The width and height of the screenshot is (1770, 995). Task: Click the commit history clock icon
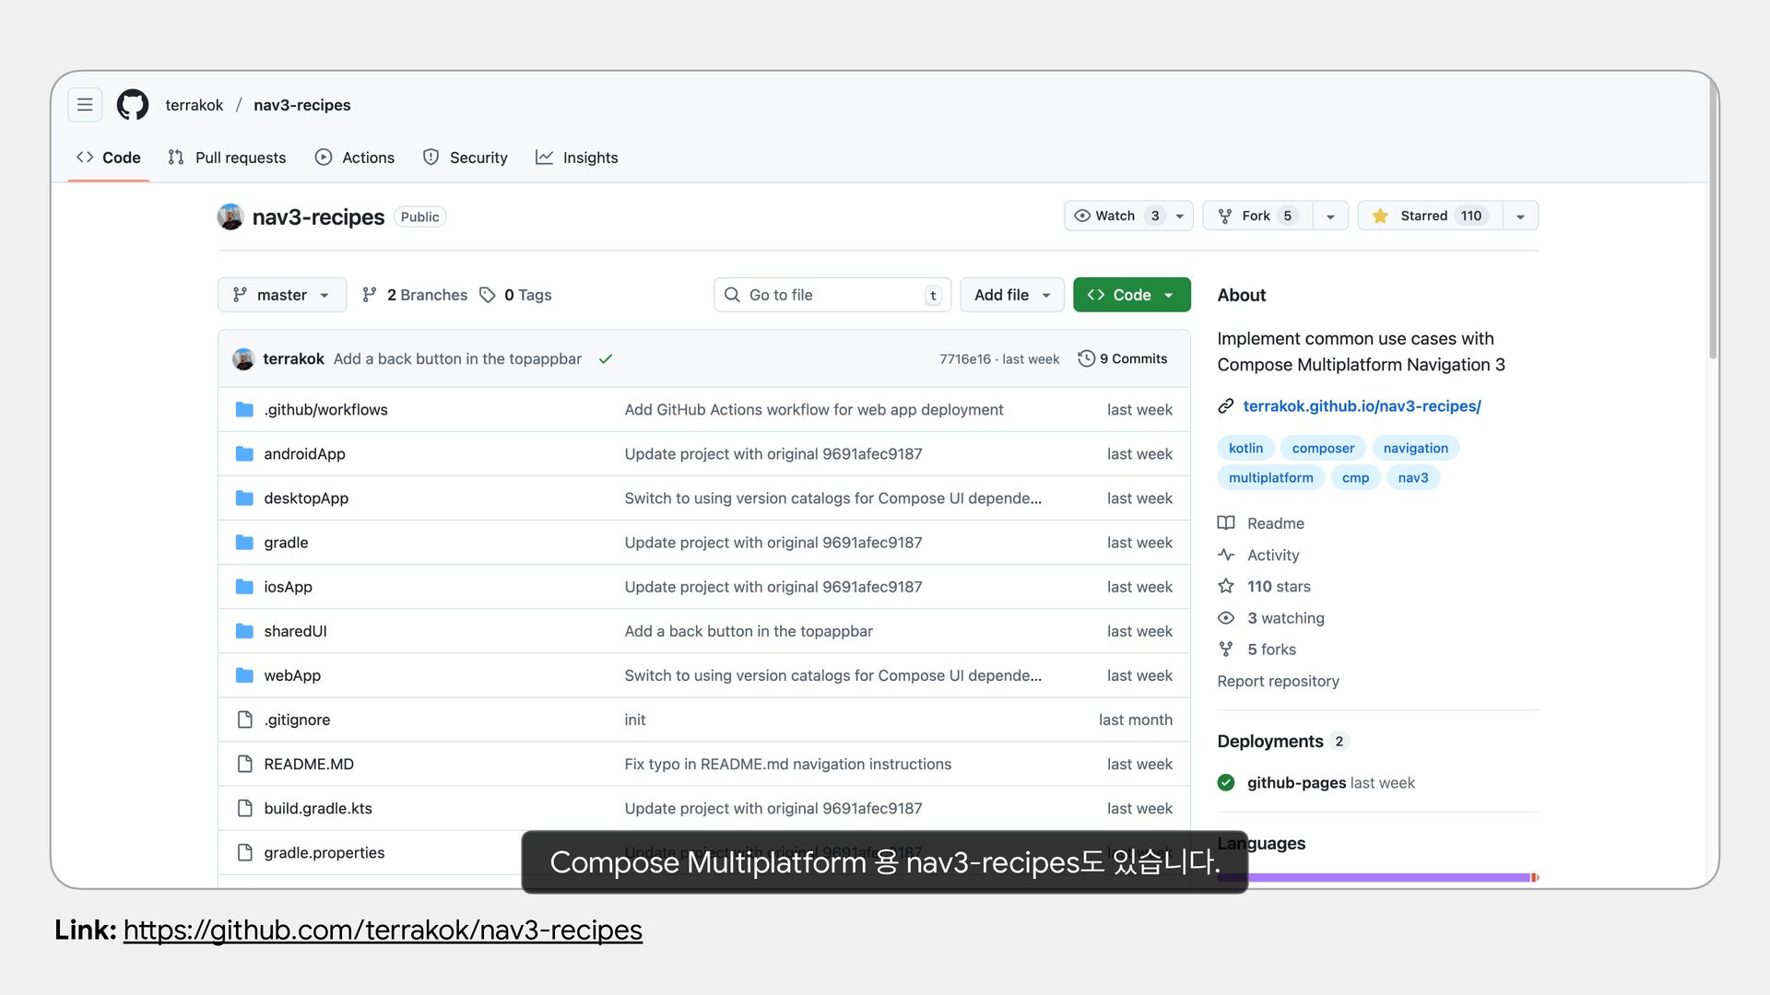point(1086,358)
